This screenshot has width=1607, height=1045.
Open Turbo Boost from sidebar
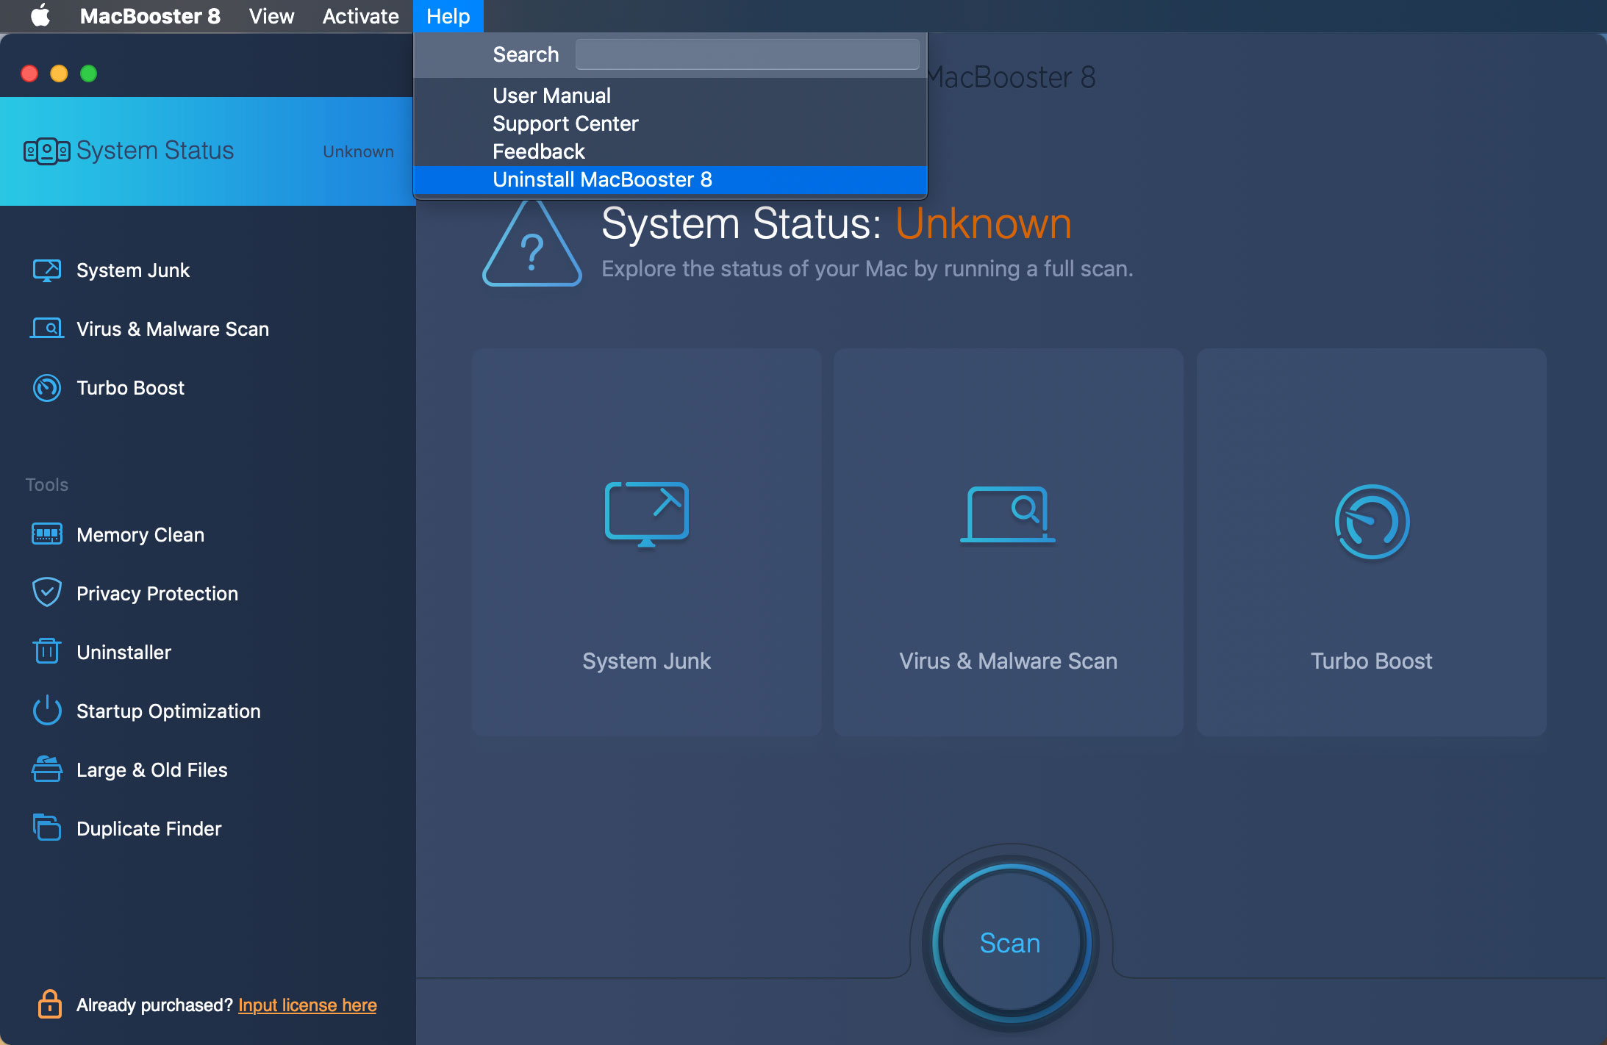tap(130, 388)
